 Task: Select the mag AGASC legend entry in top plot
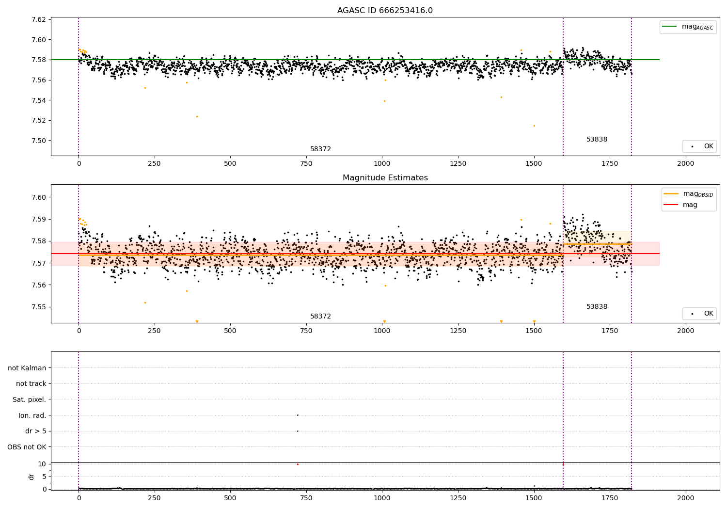pos(688,27)
